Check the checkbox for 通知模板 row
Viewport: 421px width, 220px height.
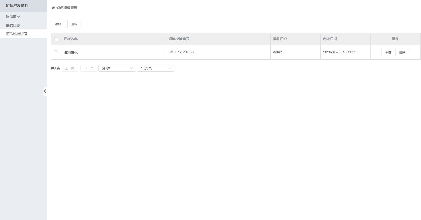[x=56, y=52]
